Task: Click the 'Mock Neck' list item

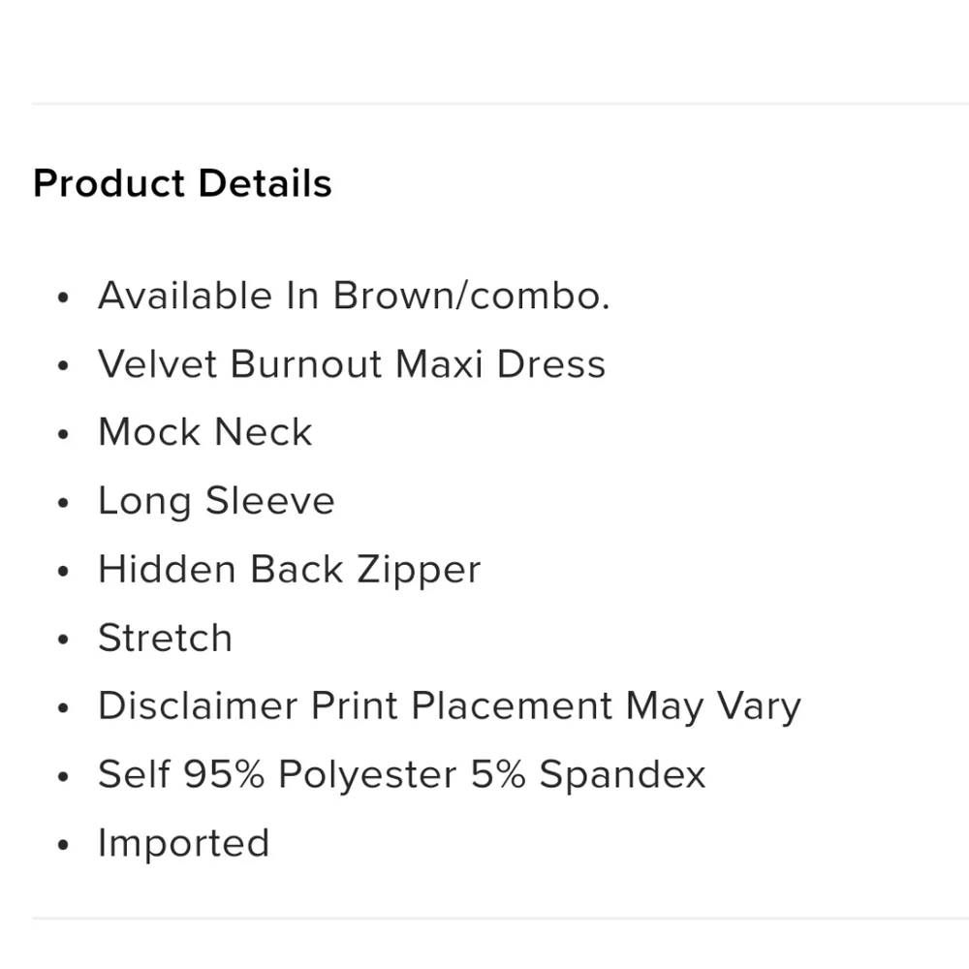Action: 205,432
